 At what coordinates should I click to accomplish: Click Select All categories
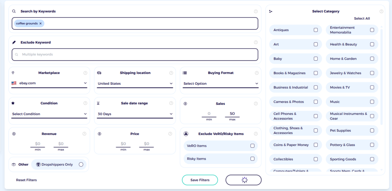click(x=362, y=18)
